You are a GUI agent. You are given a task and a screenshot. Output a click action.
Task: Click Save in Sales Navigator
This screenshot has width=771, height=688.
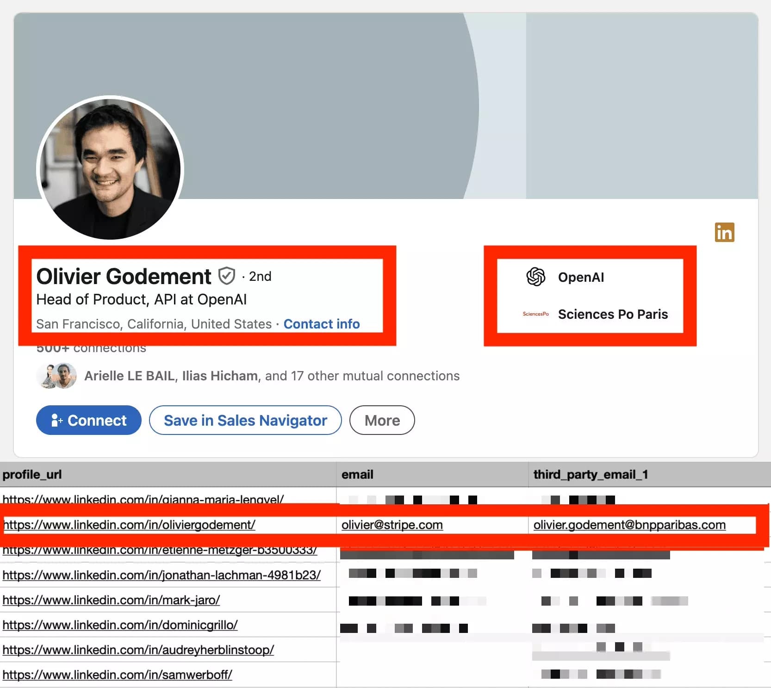click(245, 420)
